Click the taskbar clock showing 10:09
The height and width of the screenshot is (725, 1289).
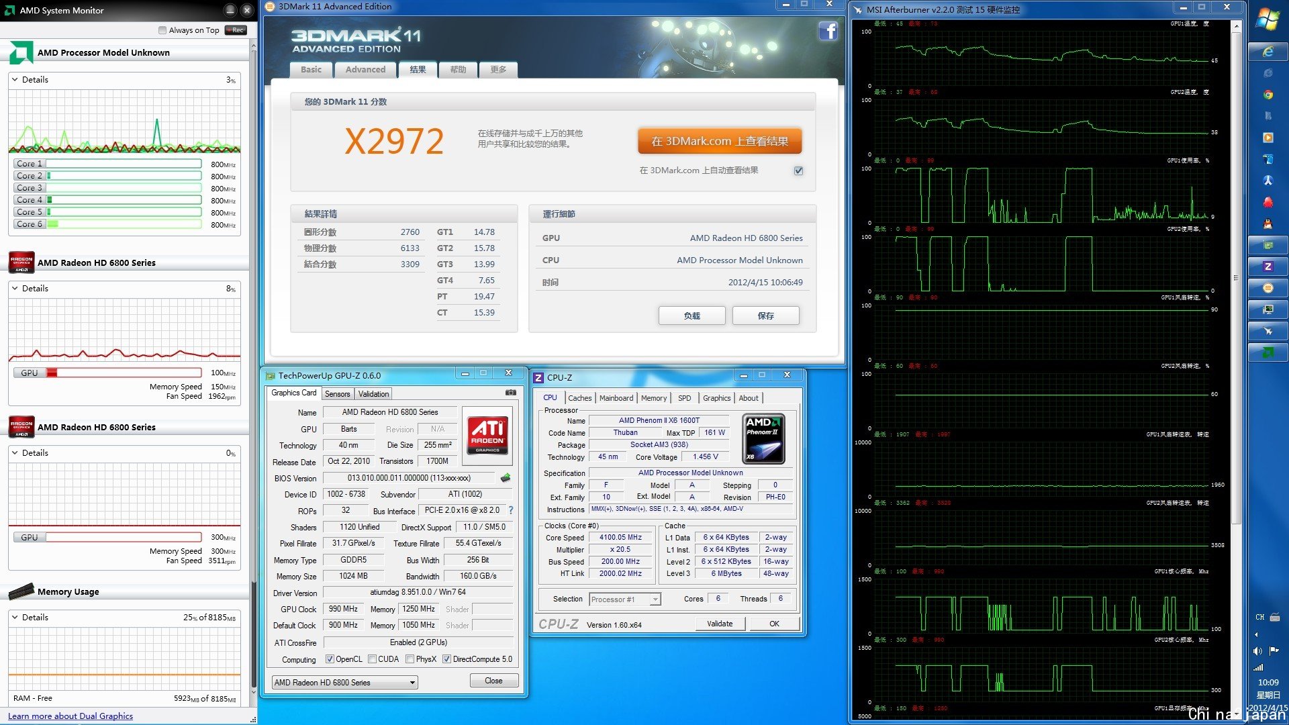coord(1268,682)
